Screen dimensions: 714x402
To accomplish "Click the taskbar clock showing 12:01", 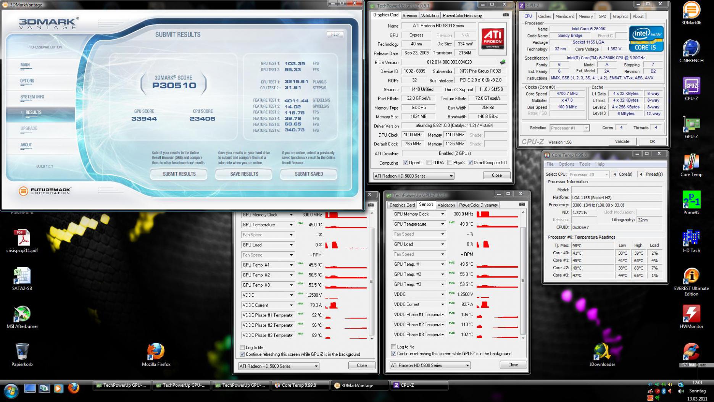I will 697,383.
